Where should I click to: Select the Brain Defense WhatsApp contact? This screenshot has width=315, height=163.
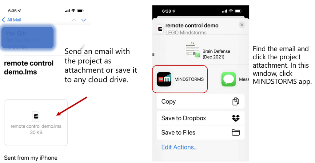(193, 50)
